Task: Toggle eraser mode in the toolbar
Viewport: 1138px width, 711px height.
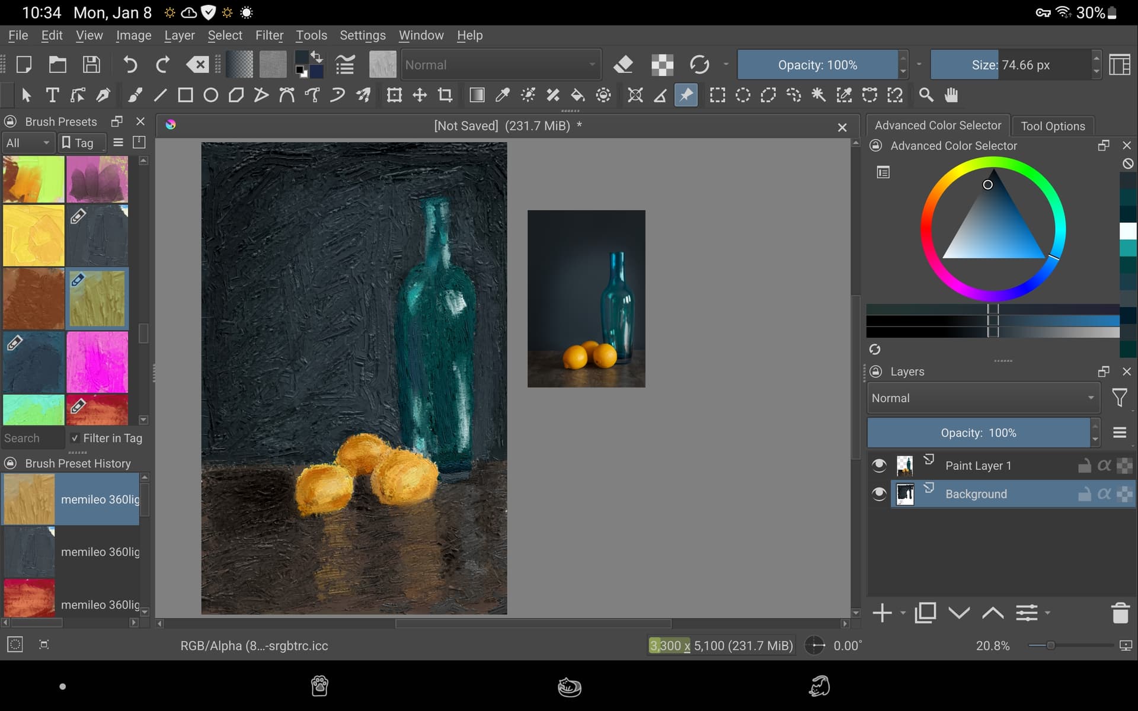Action: (x=623, y=65)
